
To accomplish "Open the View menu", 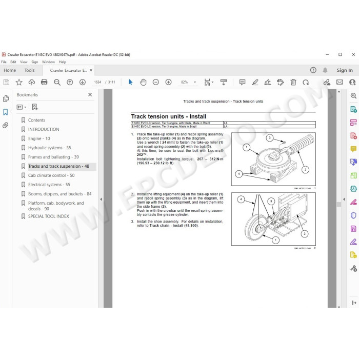I will [x=24, y=62].
